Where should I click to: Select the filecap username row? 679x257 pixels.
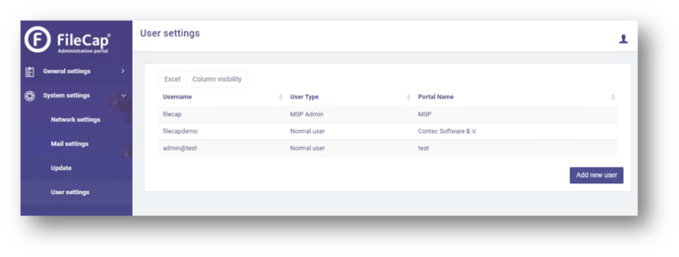(x=387, y=114)
